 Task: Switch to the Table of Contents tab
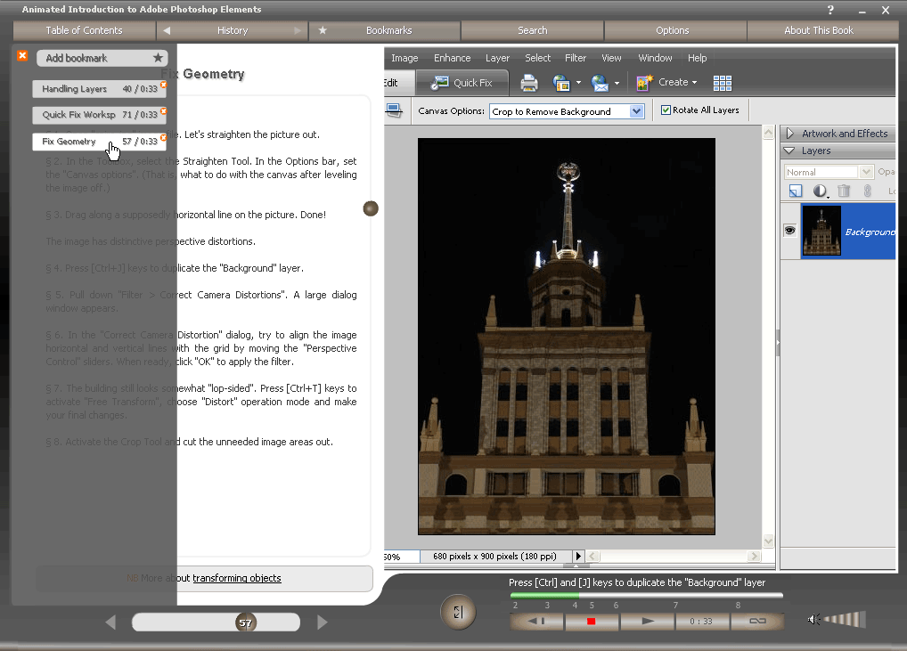pos(85,30)
